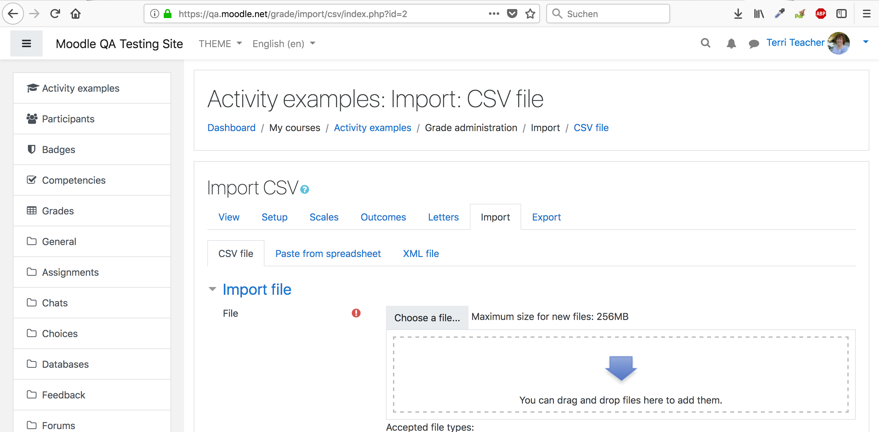Click the site search magnifier icon
The width and height of the screenshot is (879, 432).
pos(705,43)
